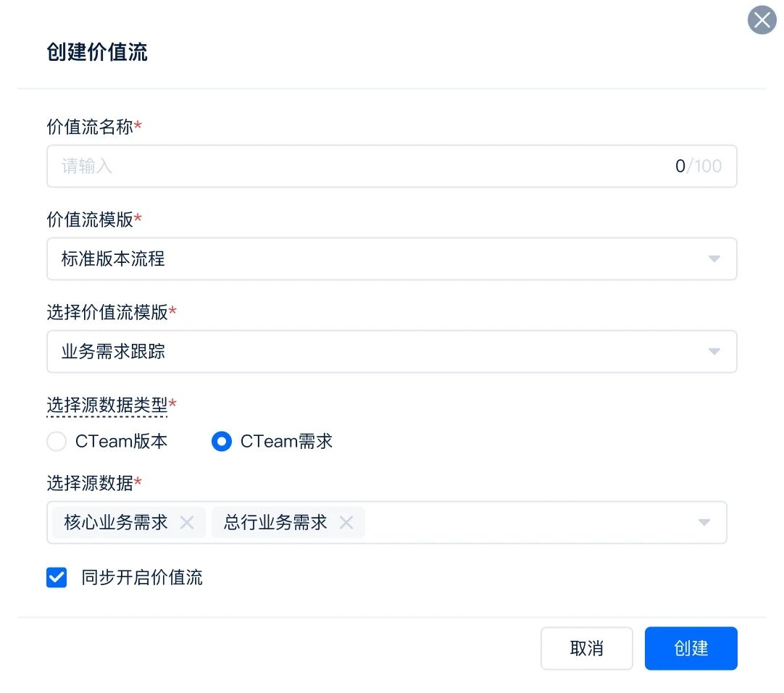Viewport: 784px width, 693px height.
Task: Click the 总行业务需求 tag text
Action: tap(275, 523)
